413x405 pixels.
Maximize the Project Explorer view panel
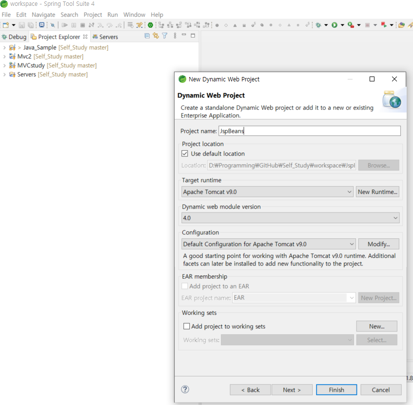[193, 36]
